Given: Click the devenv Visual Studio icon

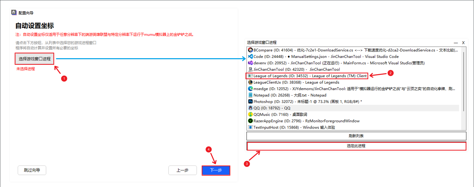Looking at the screenshot, I should coord(250,63).
